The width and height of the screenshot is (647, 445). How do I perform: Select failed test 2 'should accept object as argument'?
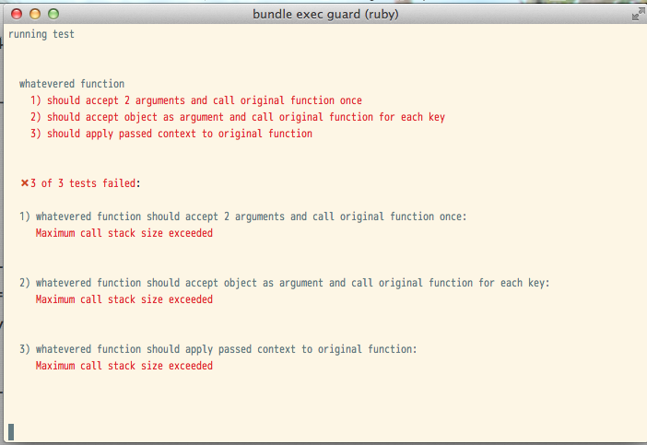tap(237, 117)
